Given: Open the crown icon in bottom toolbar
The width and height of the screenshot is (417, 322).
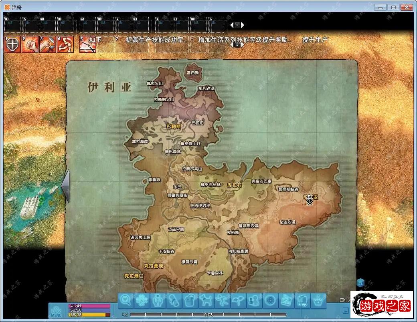Looking at the screenshot, I should [318, 300].
